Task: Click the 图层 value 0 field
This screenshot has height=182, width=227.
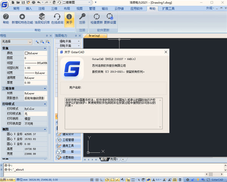Action: (36, 58)
